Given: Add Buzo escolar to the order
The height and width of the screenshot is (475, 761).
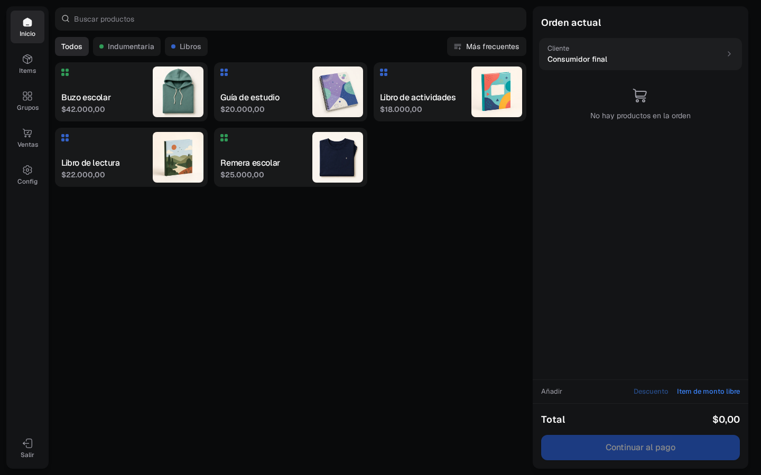Looking at the screenshot, I should pos(132,92).
